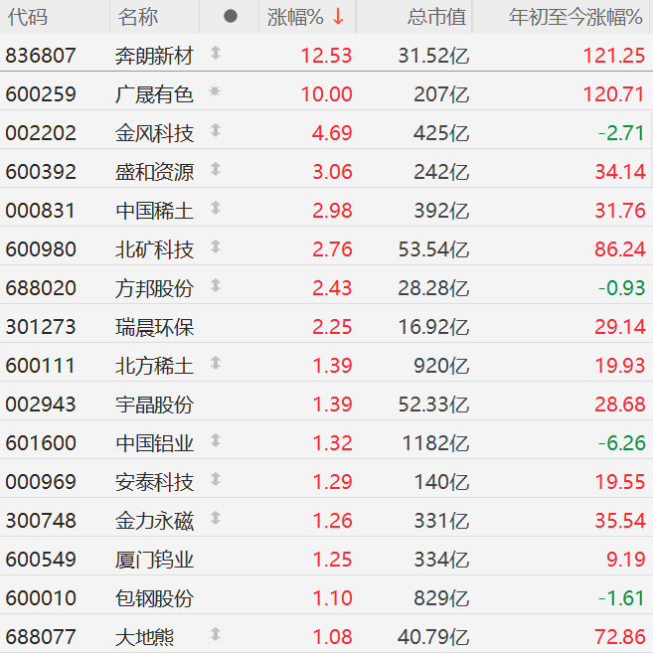Open the stock name 瑞晨环保
Screen dimensions: 653x653
(154, 327)
